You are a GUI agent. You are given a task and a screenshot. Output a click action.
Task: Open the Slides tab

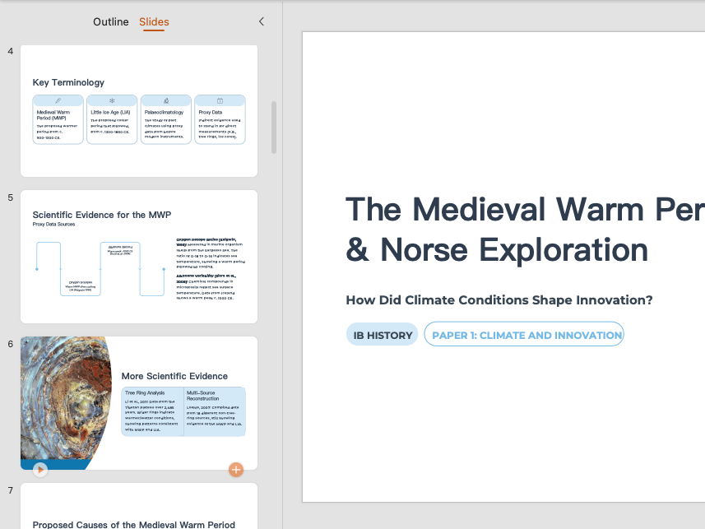click(x=154, y=22)
